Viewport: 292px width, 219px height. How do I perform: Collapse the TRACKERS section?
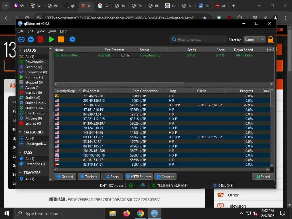coord(20,173)
